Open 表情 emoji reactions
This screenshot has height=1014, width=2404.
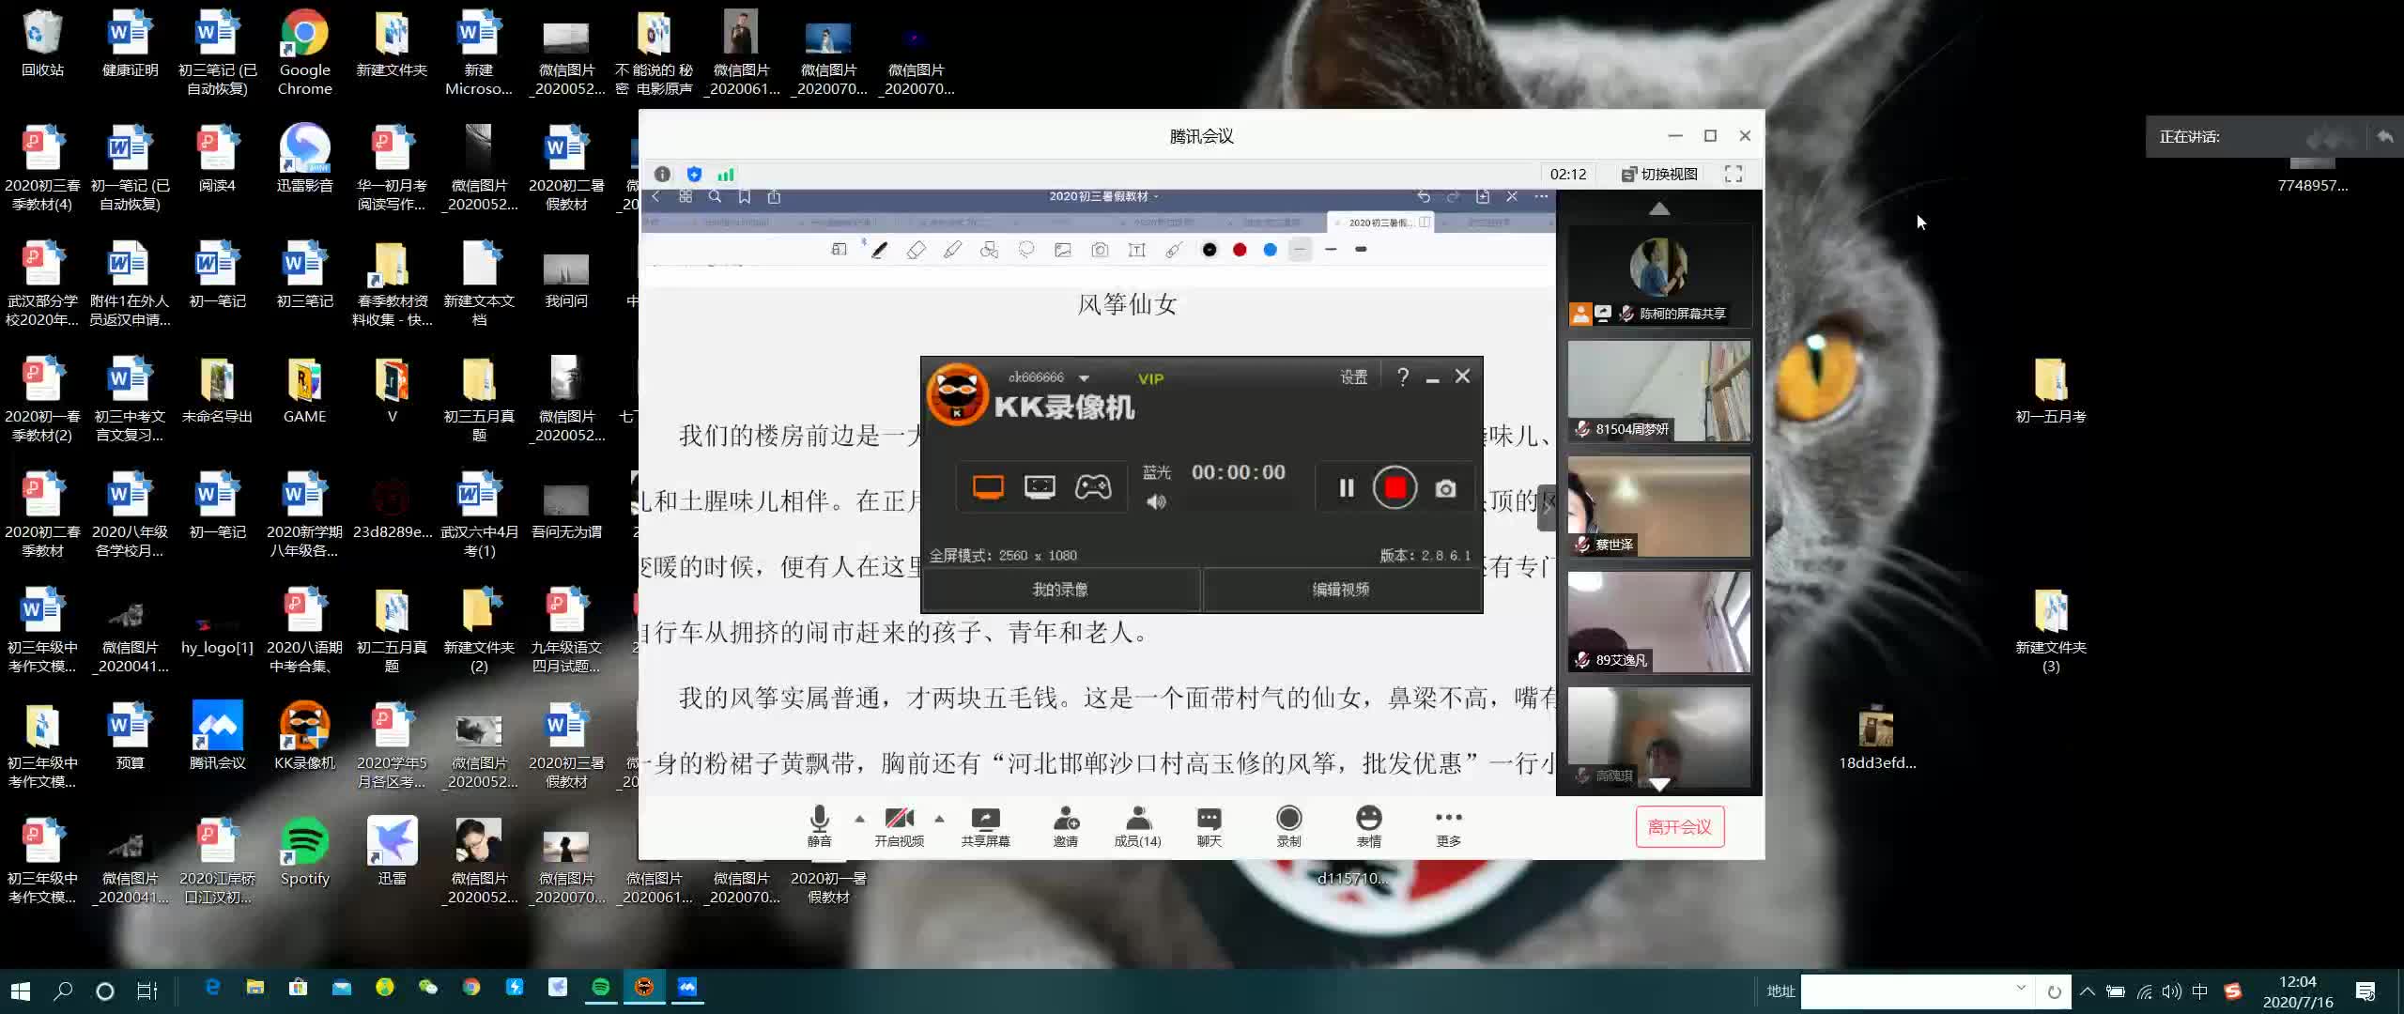(x=1368, y=826)
